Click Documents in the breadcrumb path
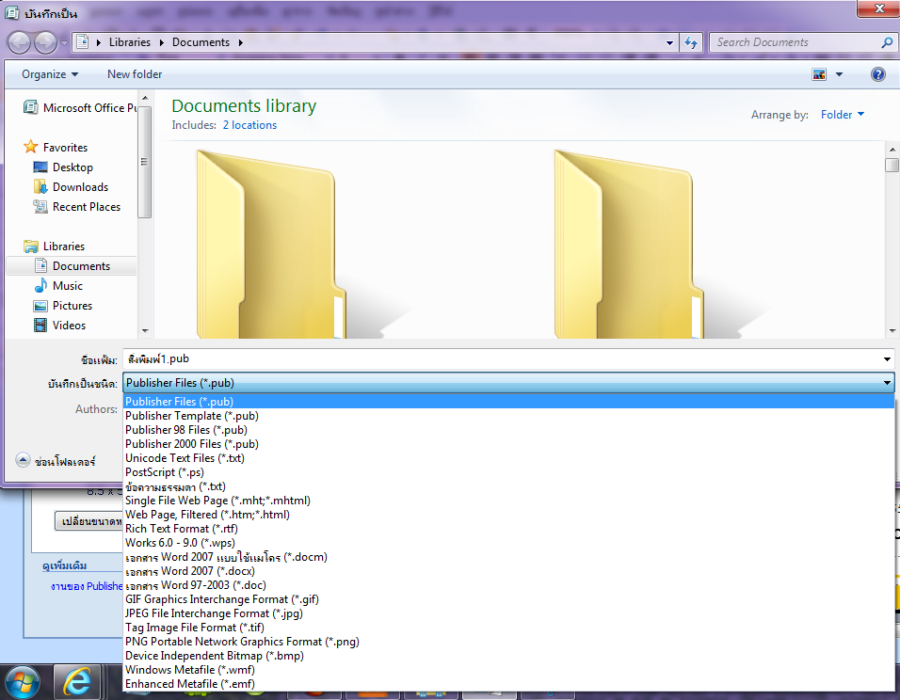900x700 pixels. (x=201, y=42)
